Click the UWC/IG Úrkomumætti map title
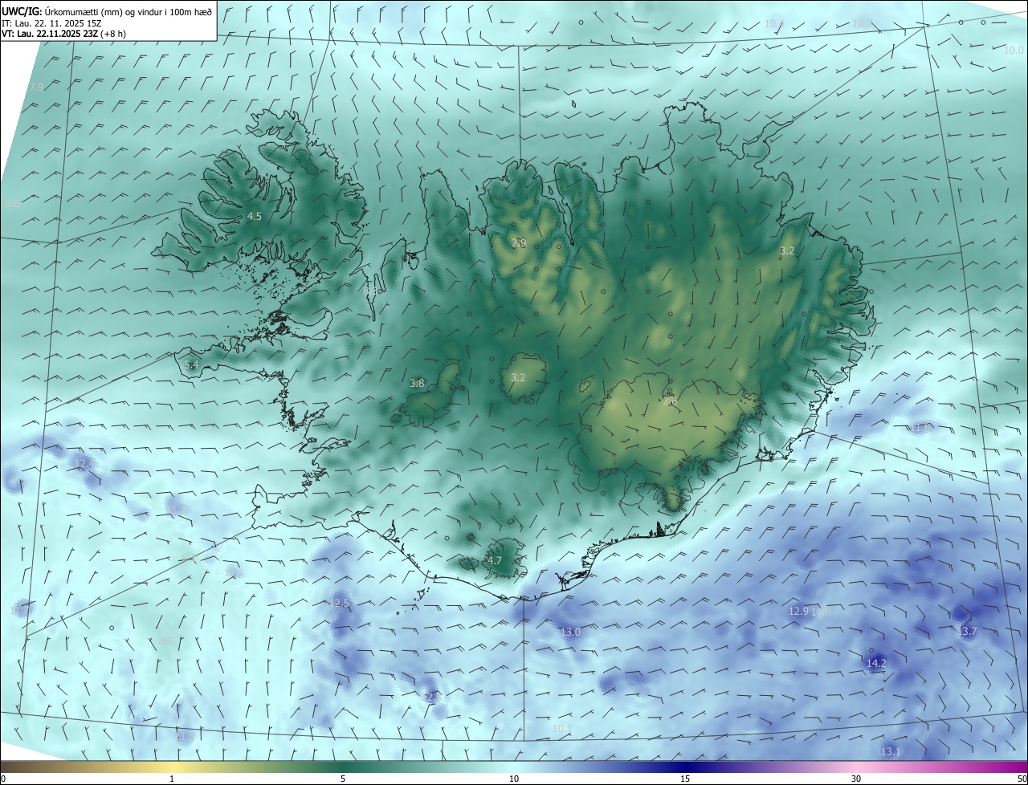The image size is (1028, 785). pos(107,11)
